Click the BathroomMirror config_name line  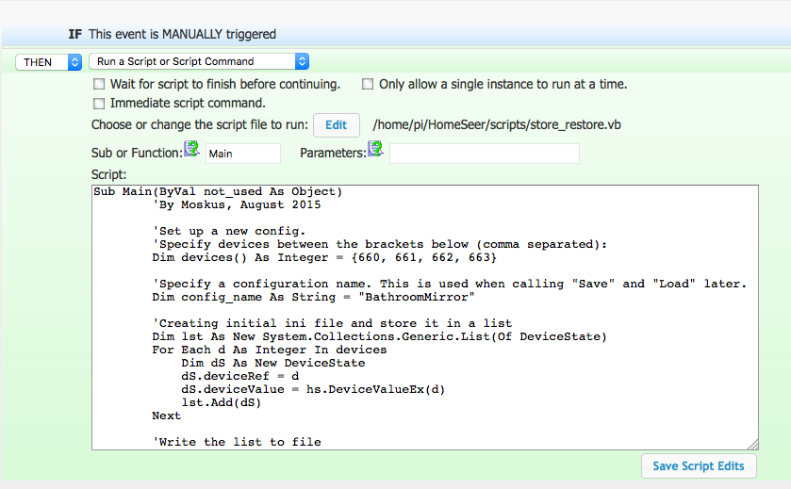click(313, 297)
